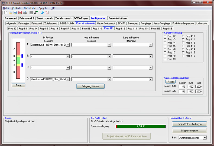Expand row A 'Kurz in Position' dropdown
Image resolution: width=214 pixels, height=146 pixels.
point(109,45)
